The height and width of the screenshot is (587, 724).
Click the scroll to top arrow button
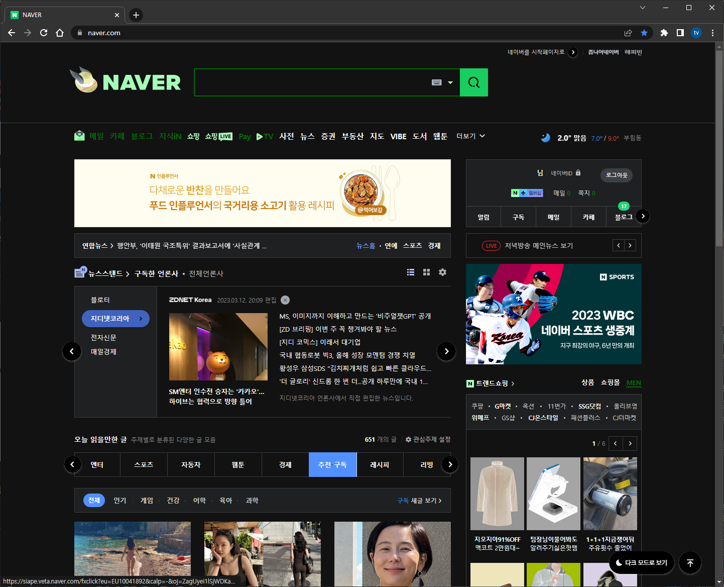(690, 563)
